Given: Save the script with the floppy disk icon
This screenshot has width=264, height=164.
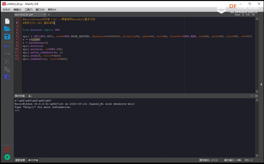Looking at the screenshot, I should 7,37.
